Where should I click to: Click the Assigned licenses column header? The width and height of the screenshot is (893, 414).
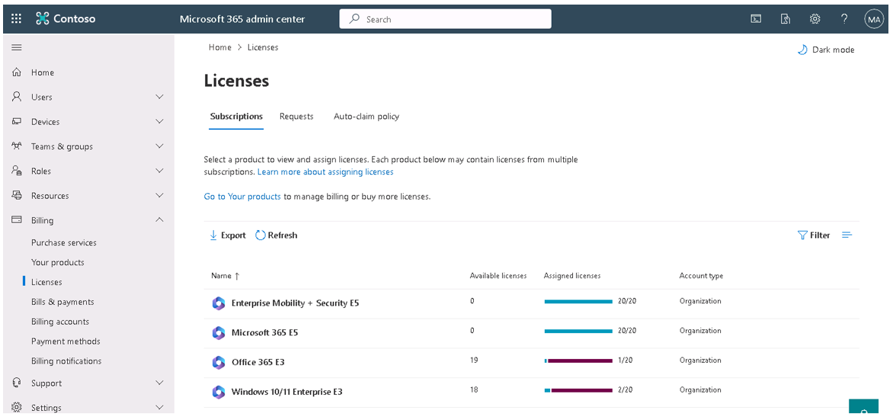pyautogui.click(x=571, y=276)
